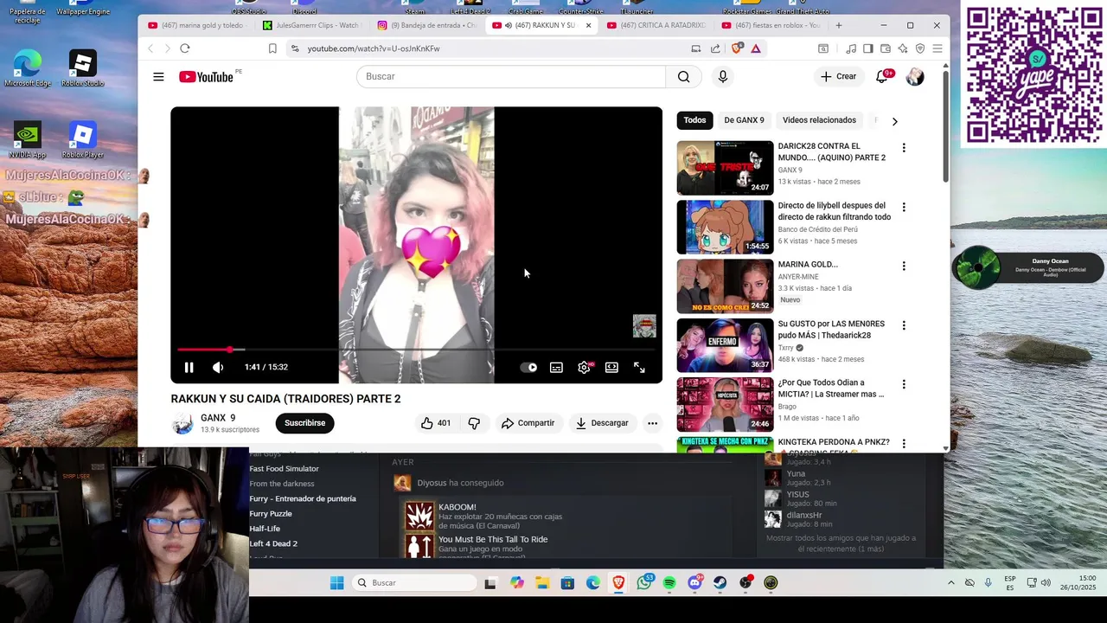Open YouTube notifications bell
The height and width of the screenshot is (623, 1107).
pyautogui.click(x=882, y=77)
